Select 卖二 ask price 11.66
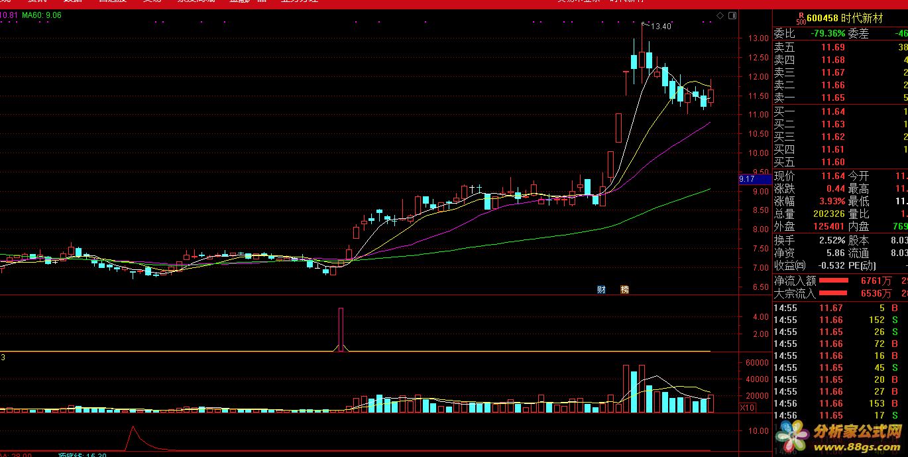This screenshot has width=908, height=457. 833,85
